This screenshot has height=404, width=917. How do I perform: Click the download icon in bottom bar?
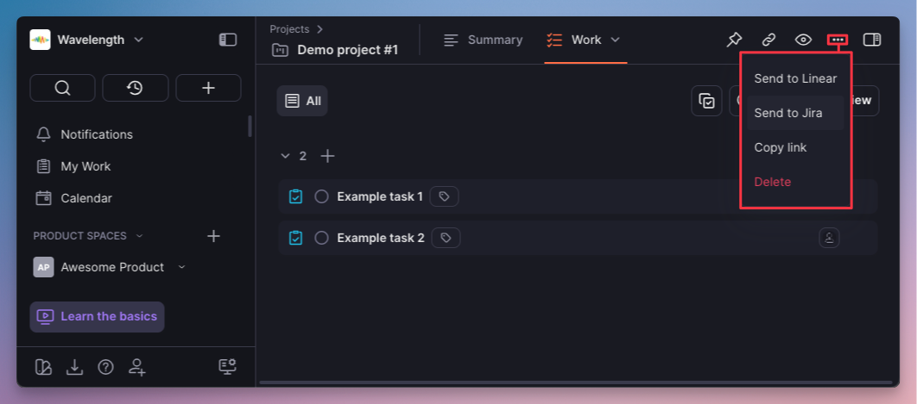75,367
